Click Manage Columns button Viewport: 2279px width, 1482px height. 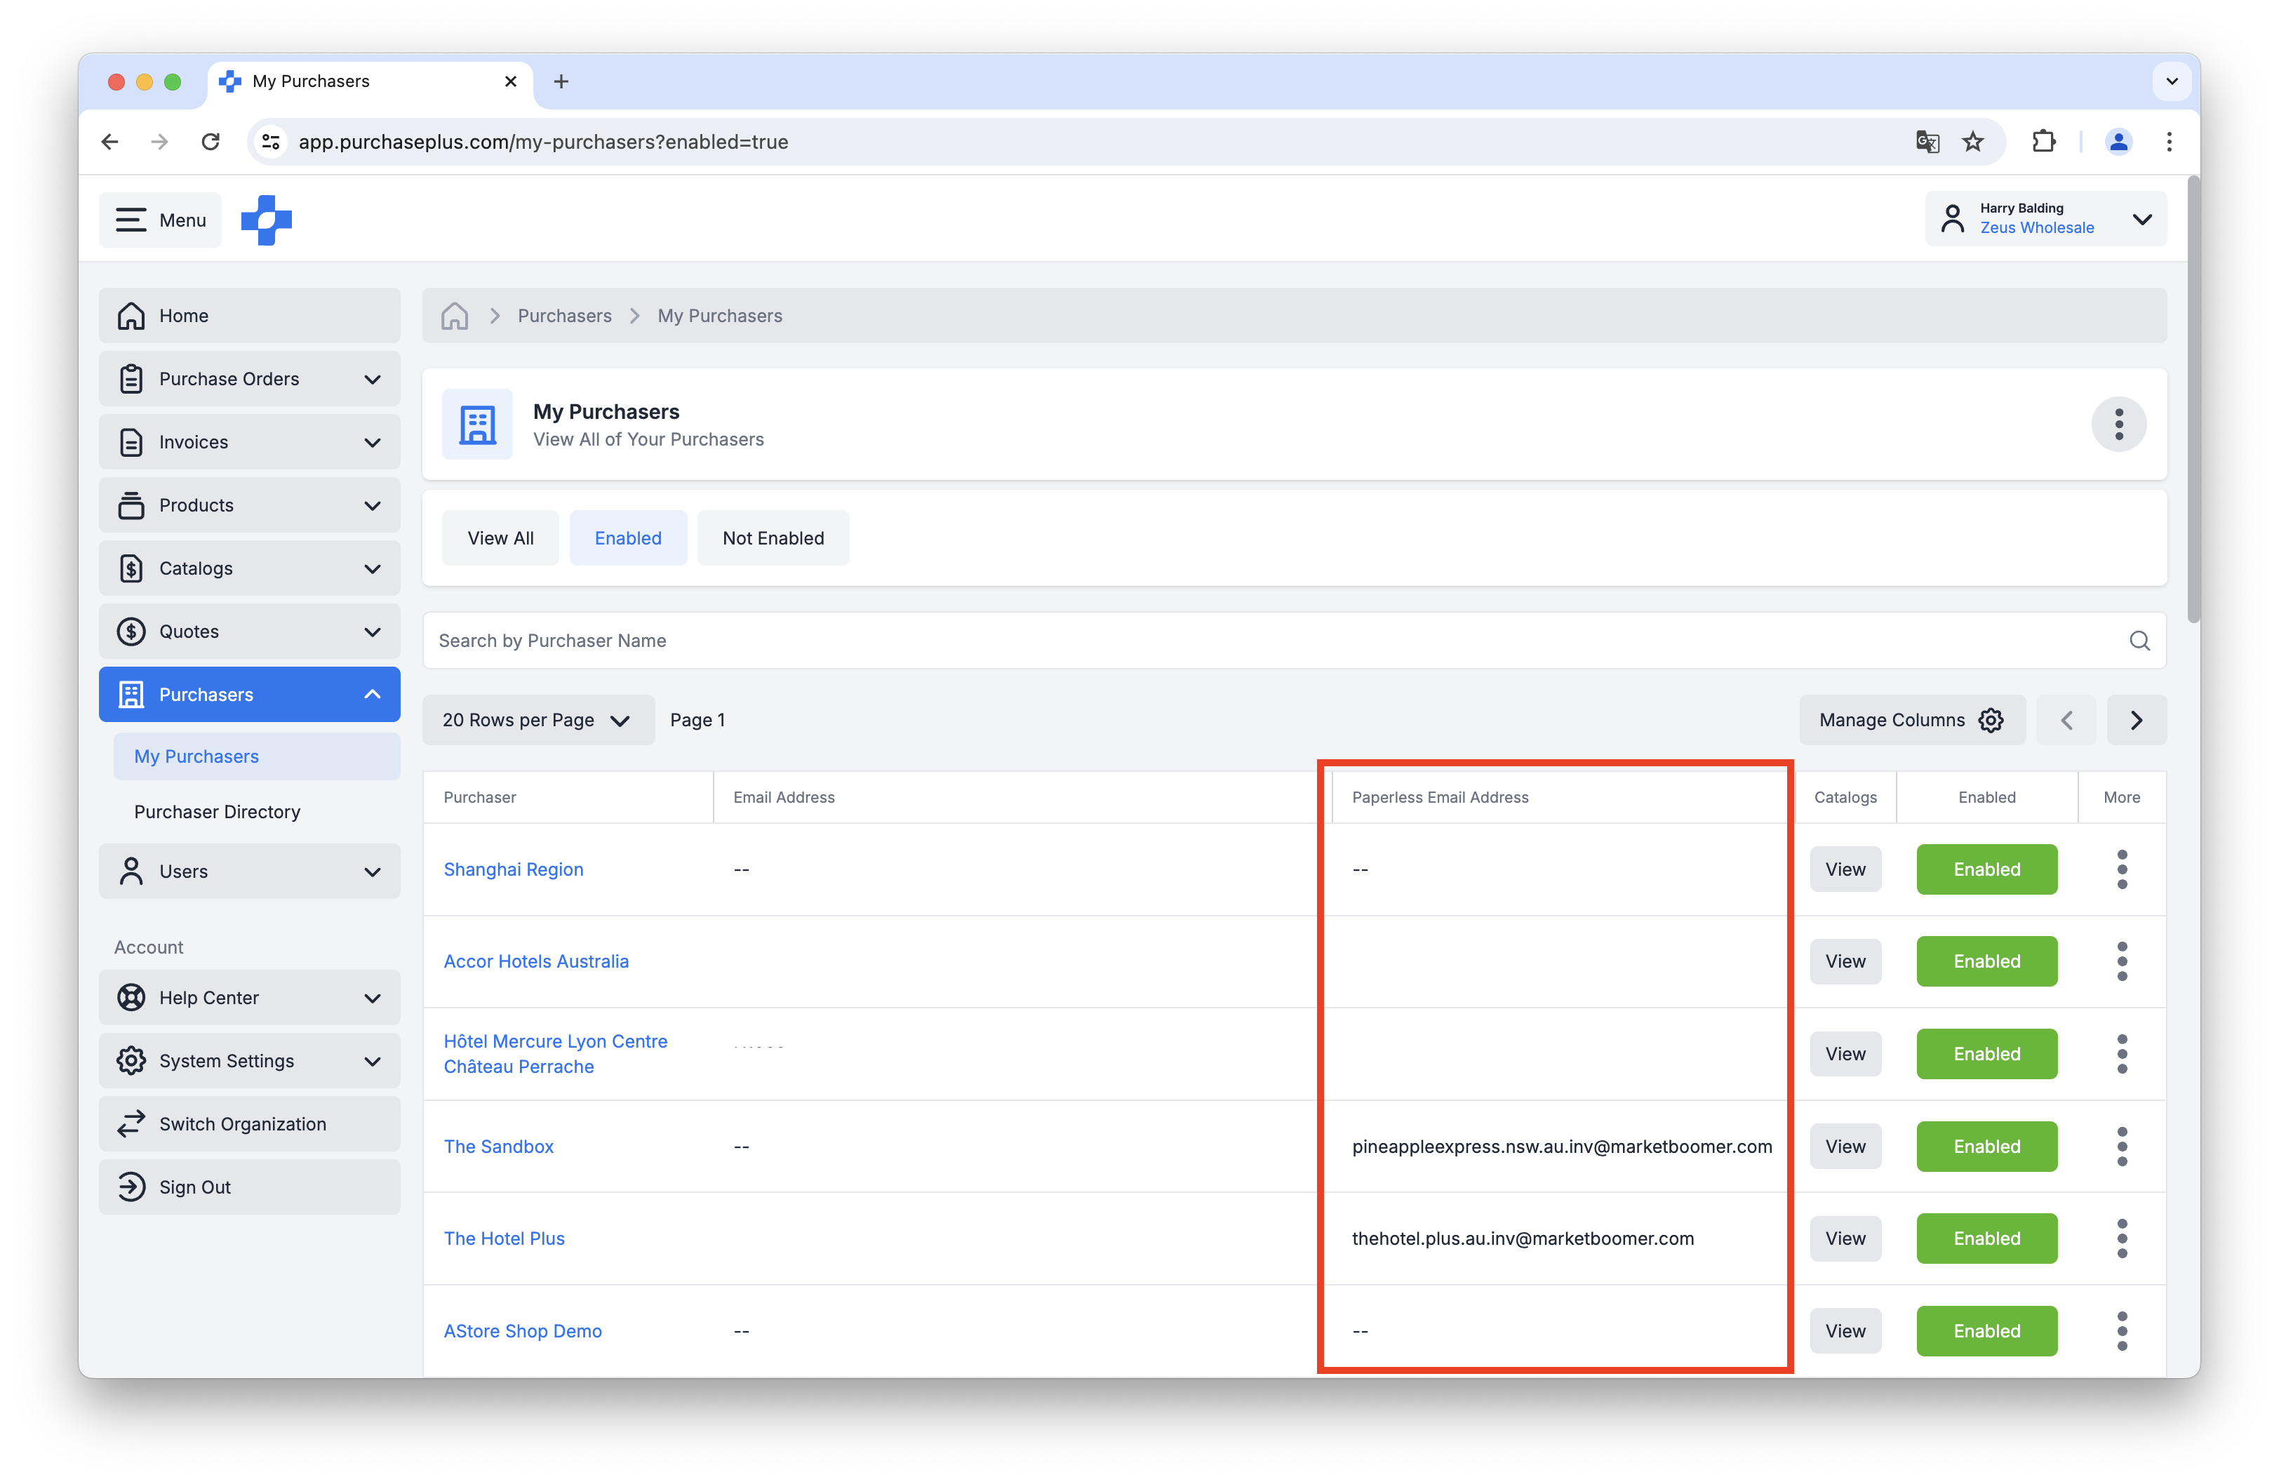click(x=1911, y=720)
